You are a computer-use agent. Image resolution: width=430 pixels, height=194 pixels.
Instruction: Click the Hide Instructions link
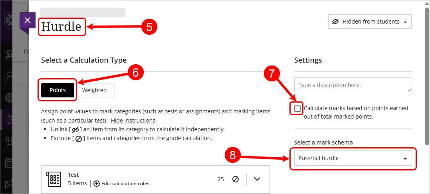coord(133,121)
